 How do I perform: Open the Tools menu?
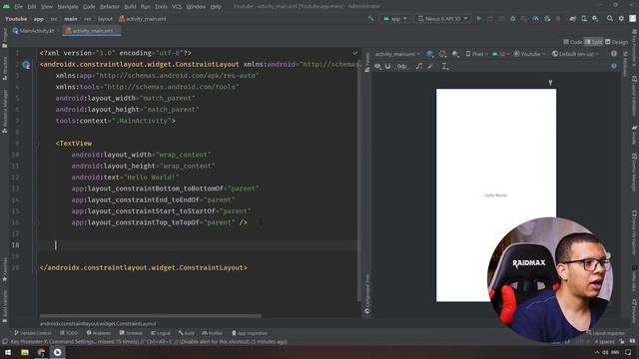(161, 7)
